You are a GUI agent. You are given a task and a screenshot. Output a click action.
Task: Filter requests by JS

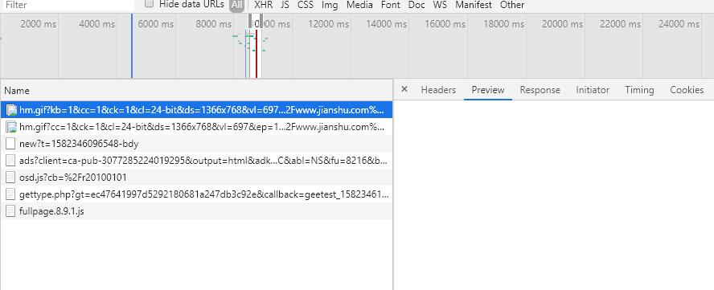(285, 5)
